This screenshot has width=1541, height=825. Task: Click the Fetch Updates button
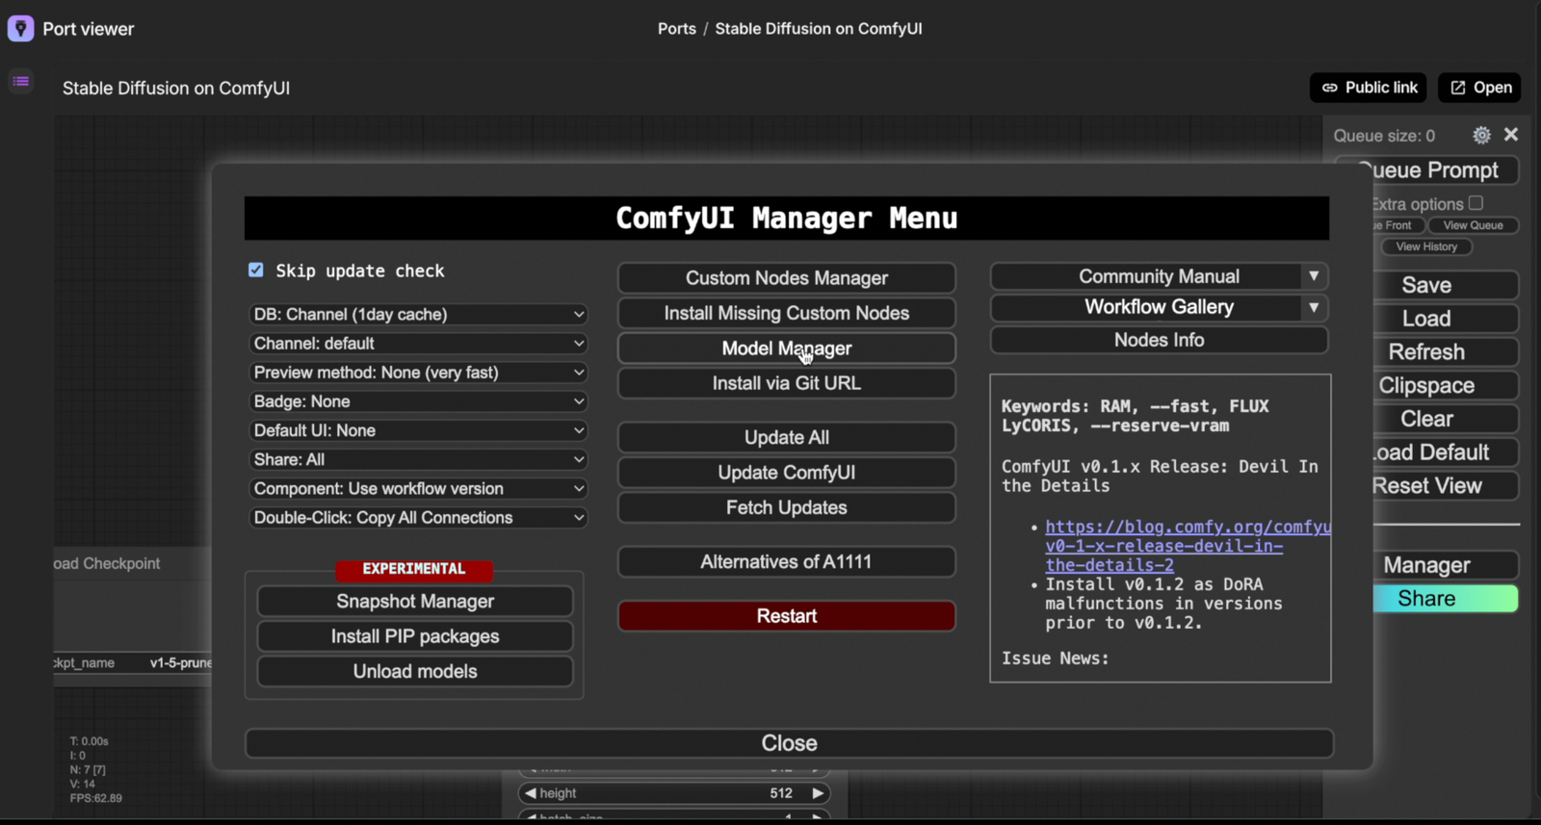(787, 507)
